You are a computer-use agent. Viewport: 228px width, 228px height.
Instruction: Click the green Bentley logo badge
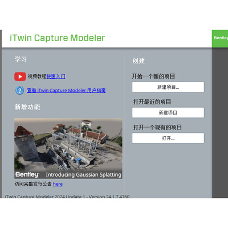tap(220, 39)
